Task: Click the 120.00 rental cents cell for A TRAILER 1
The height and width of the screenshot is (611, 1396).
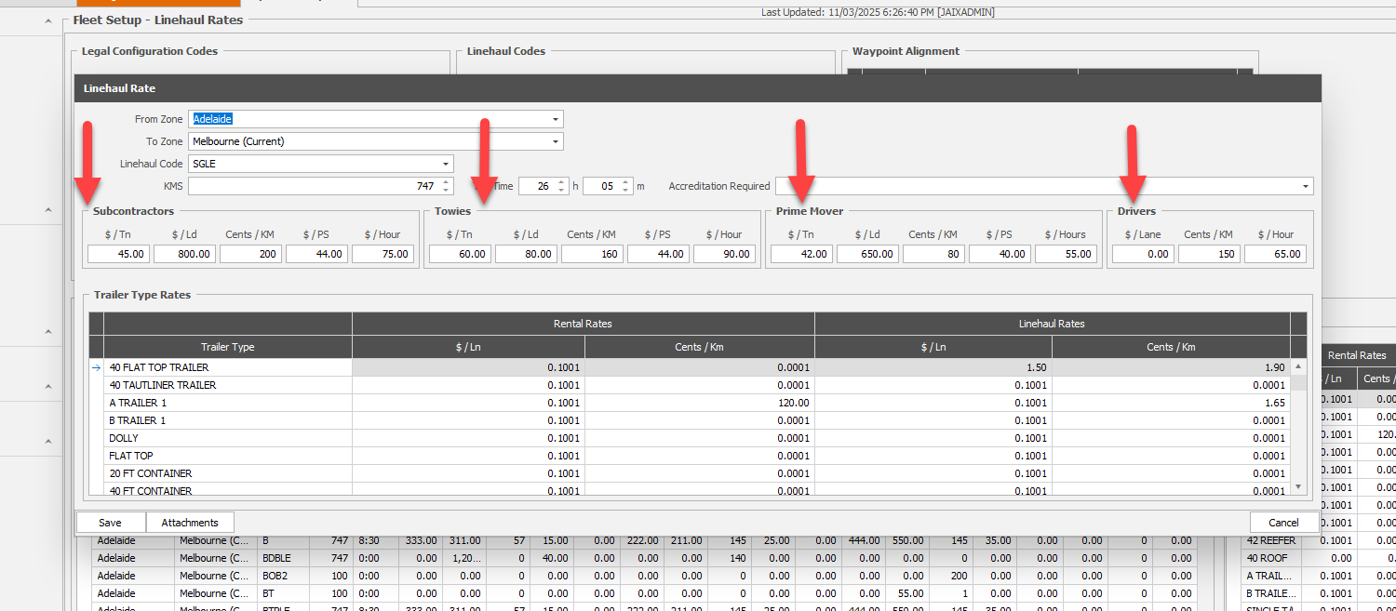Action: click(700, 403)
